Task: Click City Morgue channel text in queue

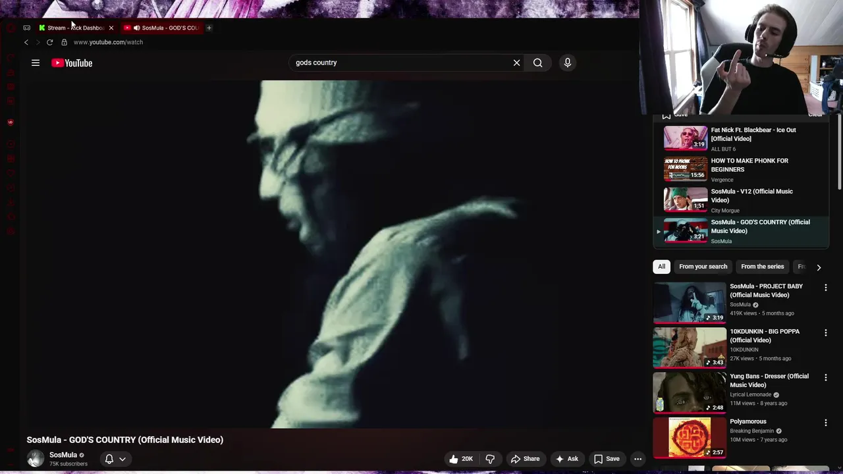Action: 725,211
